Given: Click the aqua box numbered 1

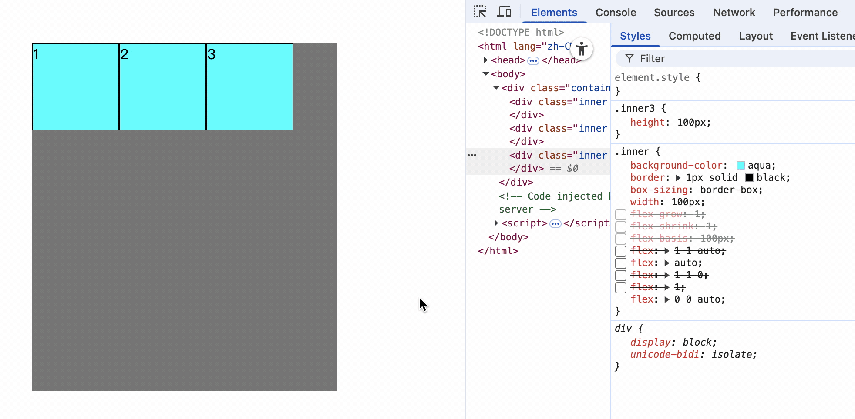Looking at the screenshot, I should click(x=76, y=87).
